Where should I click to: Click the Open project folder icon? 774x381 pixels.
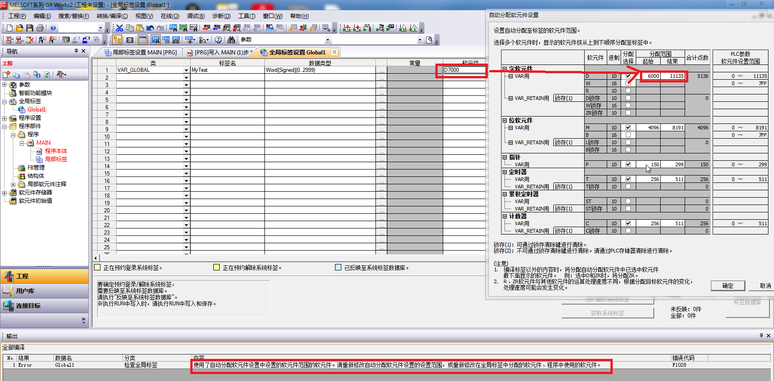(19, 28)
